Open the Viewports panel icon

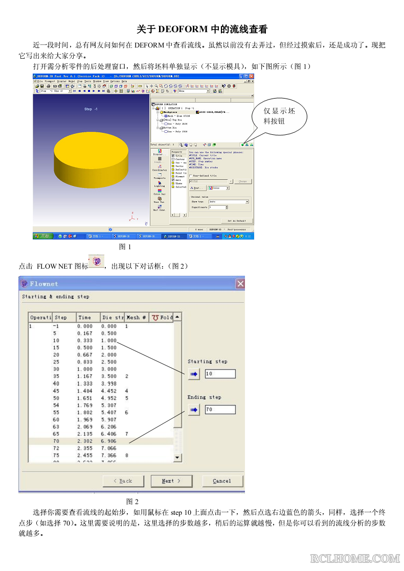tap(160, 176)
